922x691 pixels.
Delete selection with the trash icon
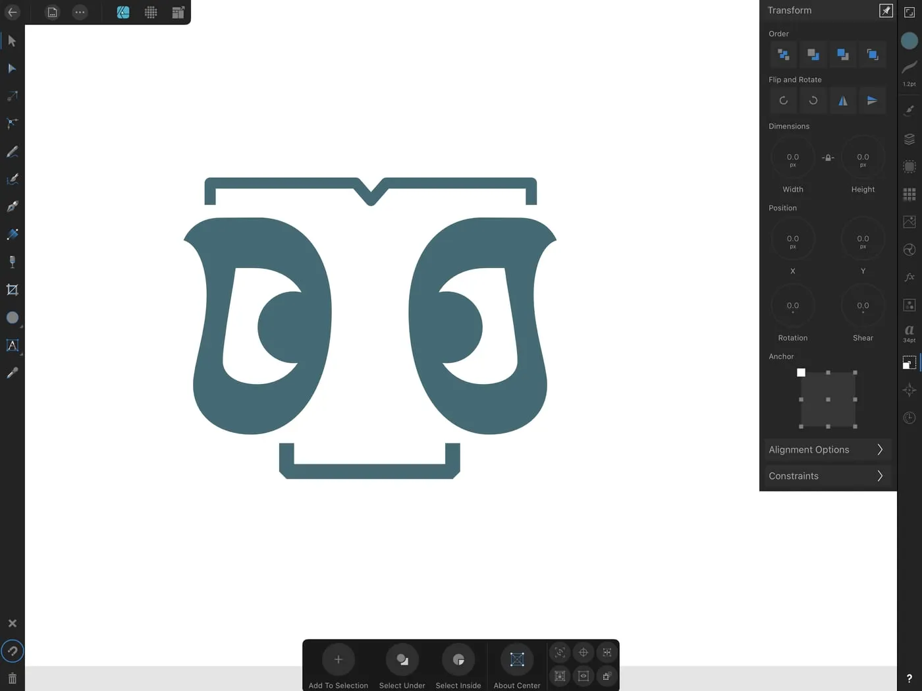[12, 678]
